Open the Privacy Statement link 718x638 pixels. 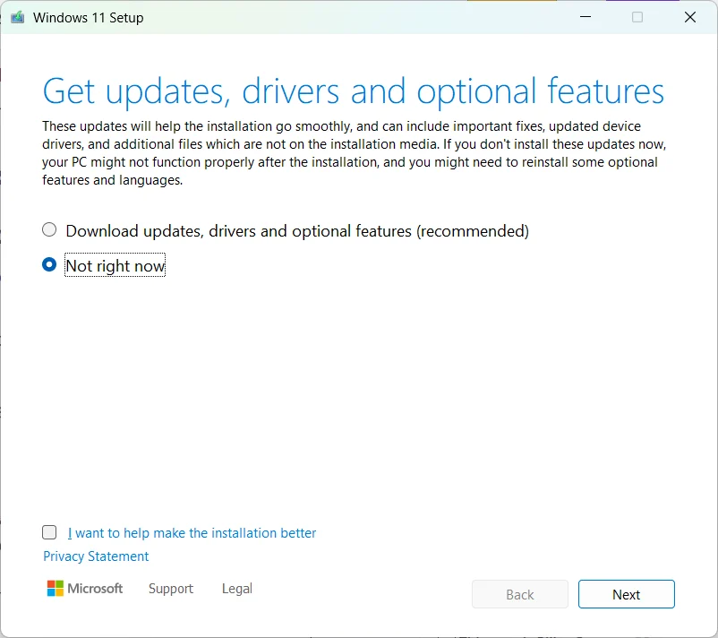tap(96, 556)
